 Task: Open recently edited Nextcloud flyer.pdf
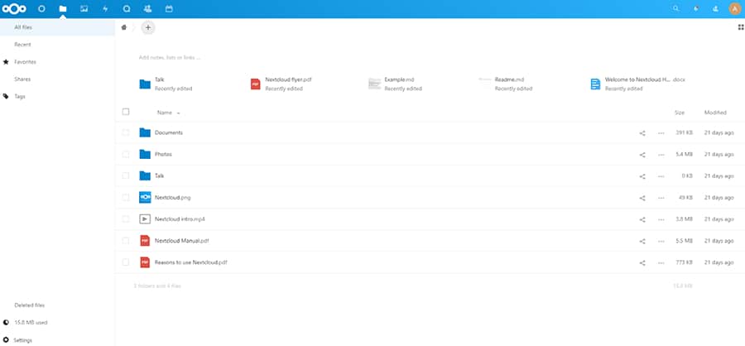coord(281,84)
